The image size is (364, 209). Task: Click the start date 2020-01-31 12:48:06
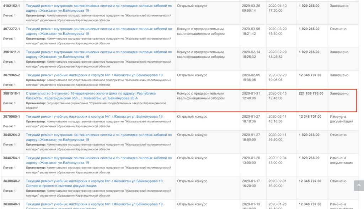[251, 96]
